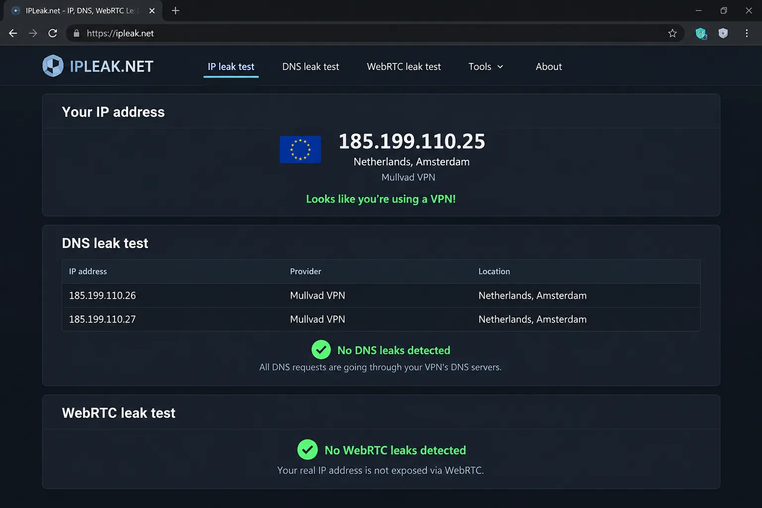762x508 pixels.
Task: Click the IP address column header
Action: point(88,271)
